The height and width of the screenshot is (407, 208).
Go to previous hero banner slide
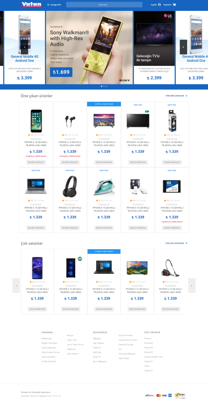[x=24, y=47]
